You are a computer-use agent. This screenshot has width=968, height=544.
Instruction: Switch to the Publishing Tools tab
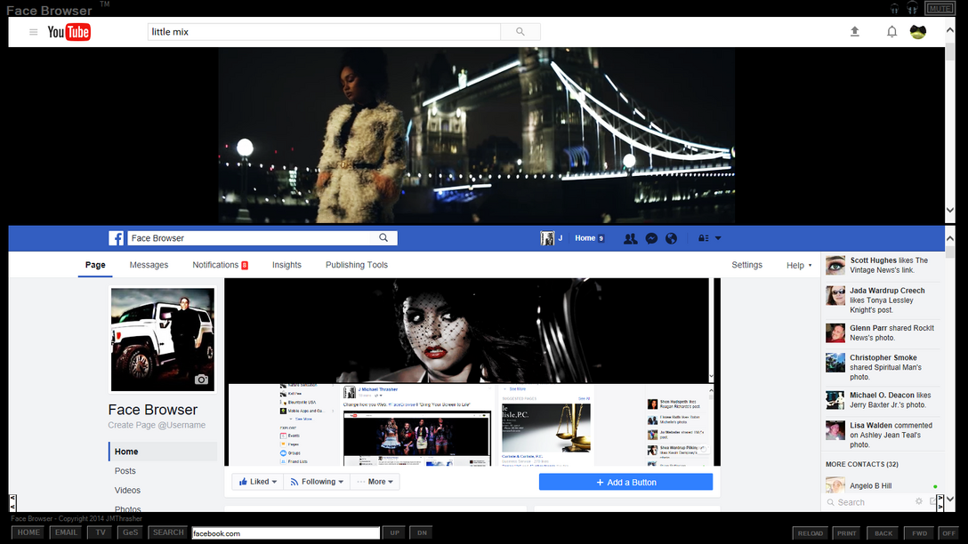tap(356, 265)
